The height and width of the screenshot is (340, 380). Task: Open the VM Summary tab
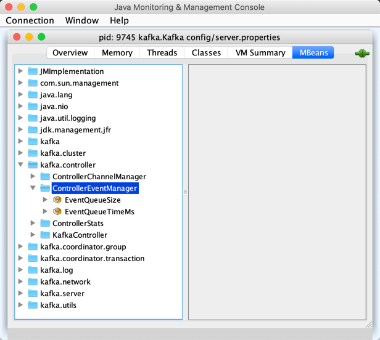click(x=260, y=53)
